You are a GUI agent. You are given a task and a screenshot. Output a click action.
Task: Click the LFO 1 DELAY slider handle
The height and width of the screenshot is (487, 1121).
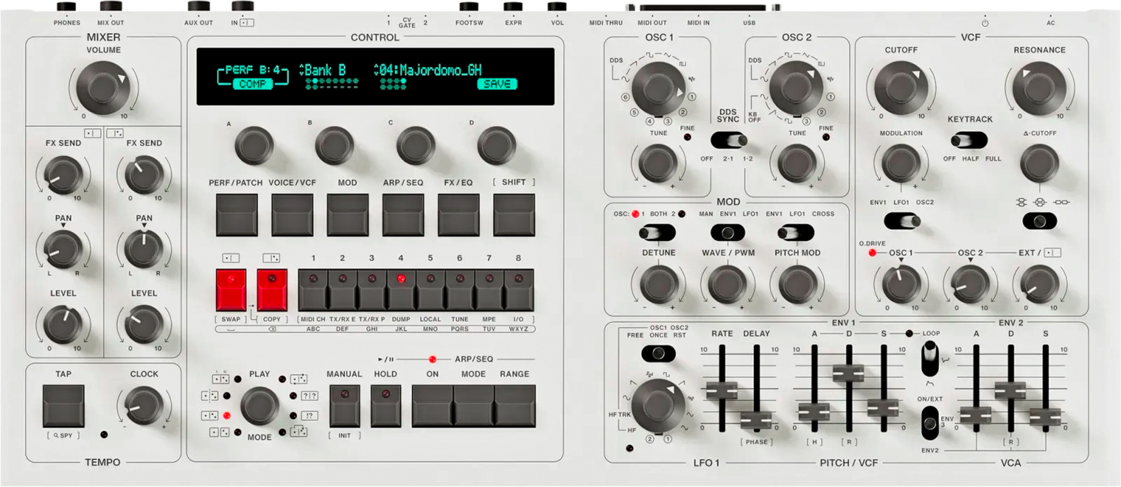coord(756,420)
